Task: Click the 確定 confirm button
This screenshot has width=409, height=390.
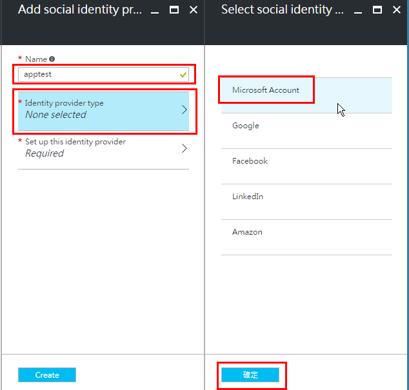Action: coord(250,375)
